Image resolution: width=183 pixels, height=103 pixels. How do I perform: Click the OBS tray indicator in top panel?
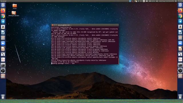tap(133, 1)
